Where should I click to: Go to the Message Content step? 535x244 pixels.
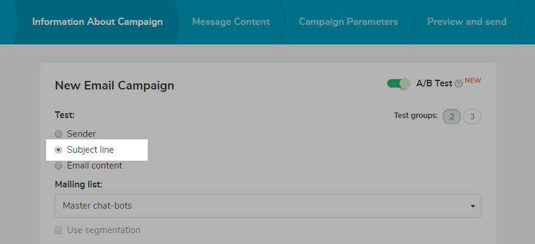click(x=230, y=22)
